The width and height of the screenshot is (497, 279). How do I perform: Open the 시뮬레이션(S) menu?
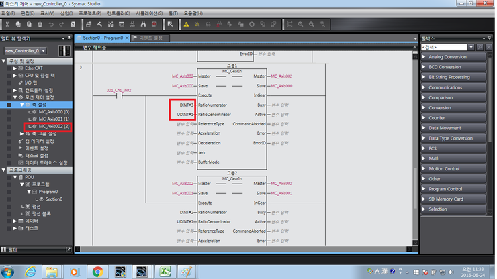tap(149, 13)
